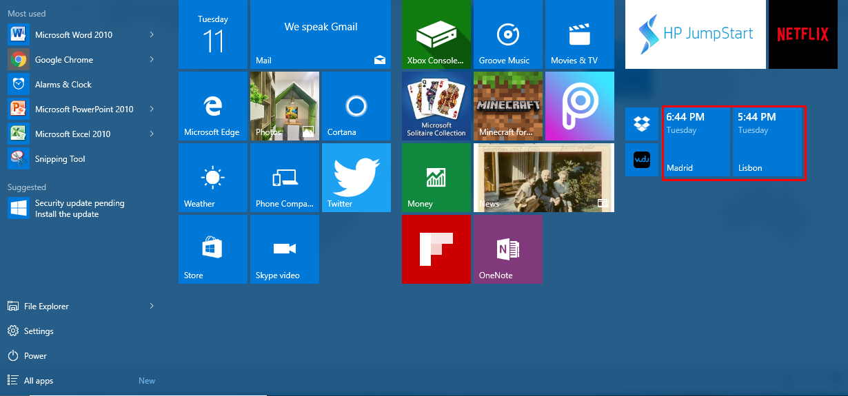
Task: Open Microsoft Word 2010 from Most used
Action: (x=81, y=34)
